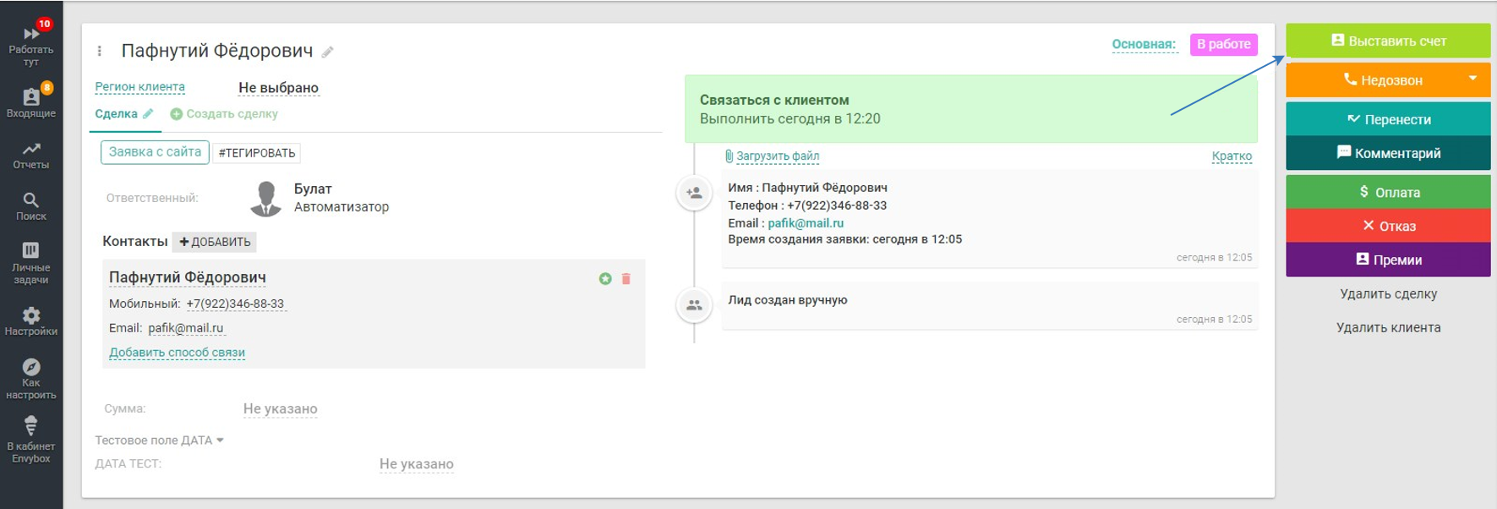Viewport: 1497px width, 509px height.
Task: Open the Не выбрано region selector
Action: click(278, 88)
